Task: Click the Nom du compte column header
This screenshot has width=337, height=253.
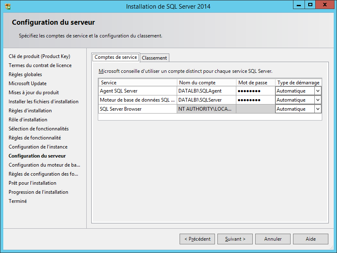Action: pyautogui.click(x=206, y=83)
